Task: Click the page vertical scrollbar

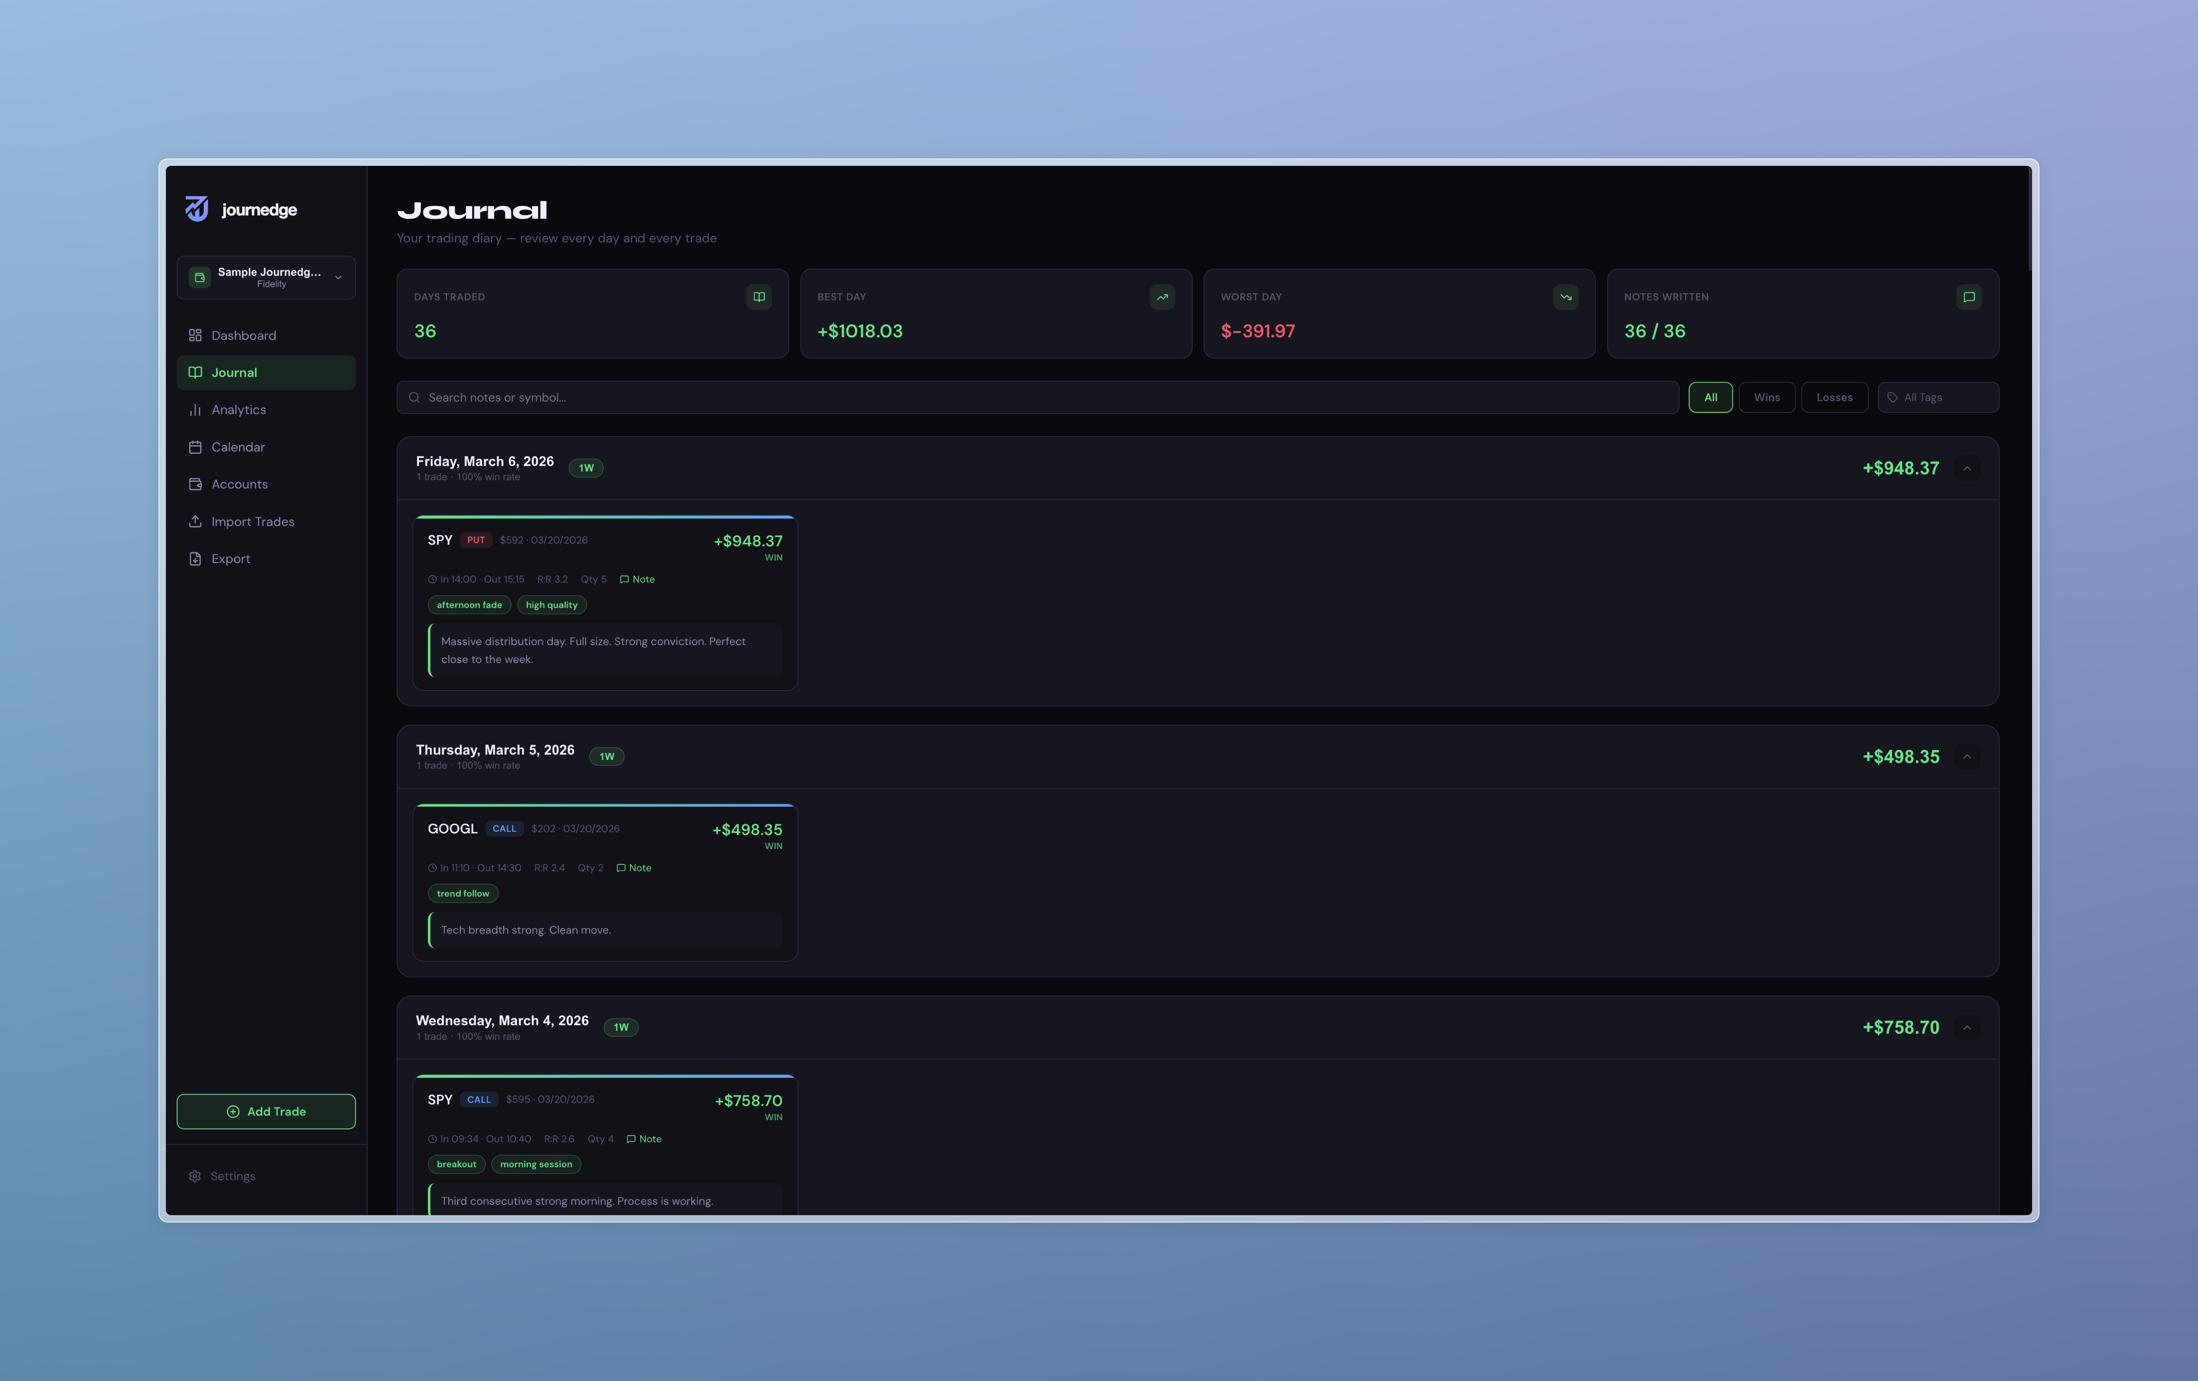Action: click(2029, 219)
